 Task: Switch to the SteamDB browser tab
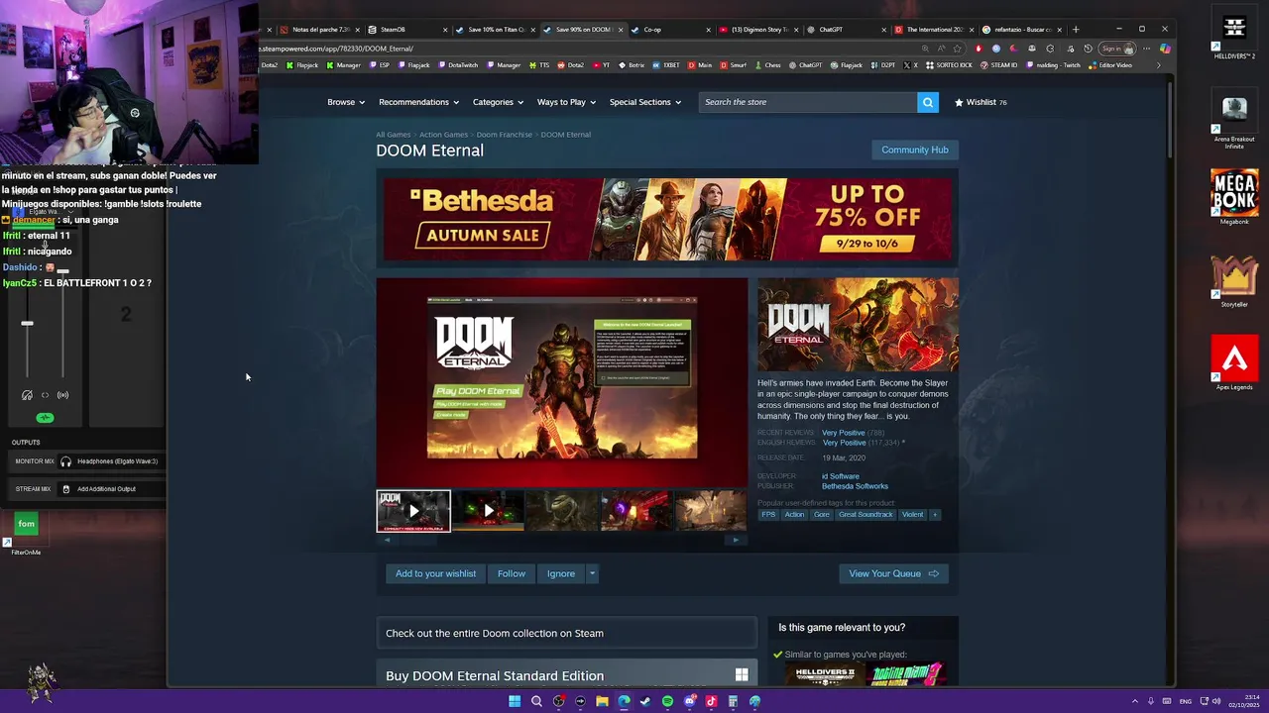tap(407, 30)
